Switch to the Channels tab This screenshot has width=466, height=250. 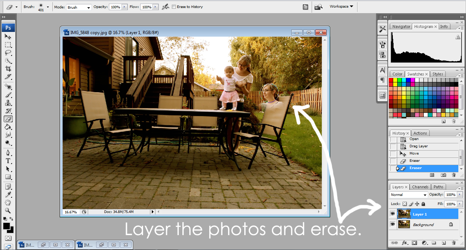coord(420,187)
